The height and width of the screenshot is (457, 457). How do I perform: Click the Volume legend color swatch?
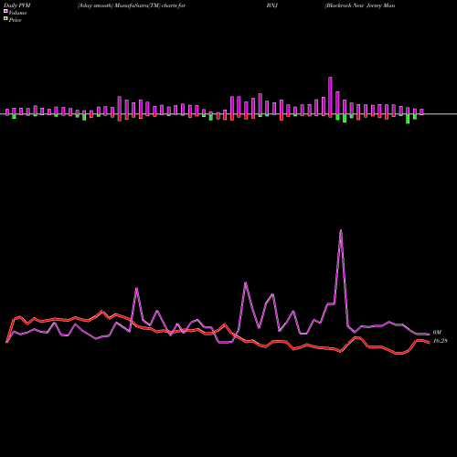(x=5, y=12)
